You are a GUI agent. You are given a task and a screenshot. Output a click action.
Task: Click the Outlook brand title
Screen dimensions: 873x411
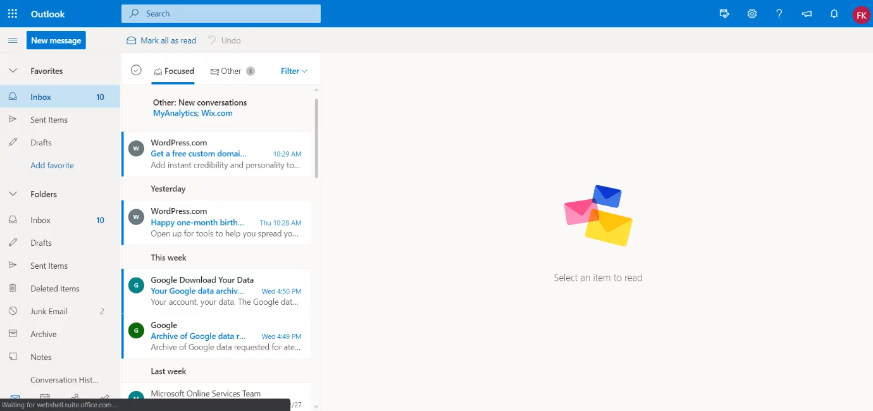(48, 14)
